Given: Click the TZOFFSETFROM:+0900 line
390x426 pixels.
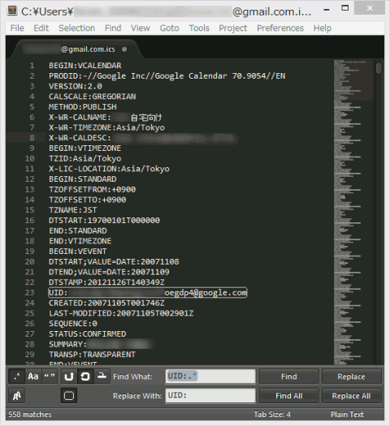Looking at the screenshot, I should [x=92, y=189].
